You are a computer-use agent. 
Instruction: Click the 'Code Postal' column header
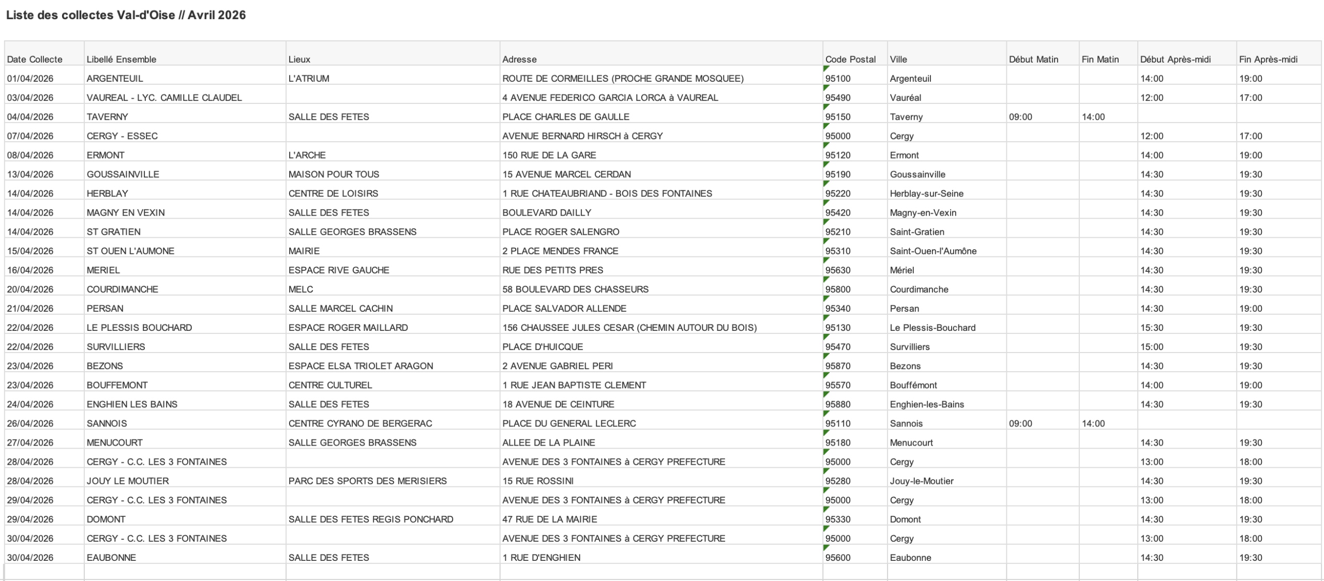pyautogui.click(x=850, y=59)
